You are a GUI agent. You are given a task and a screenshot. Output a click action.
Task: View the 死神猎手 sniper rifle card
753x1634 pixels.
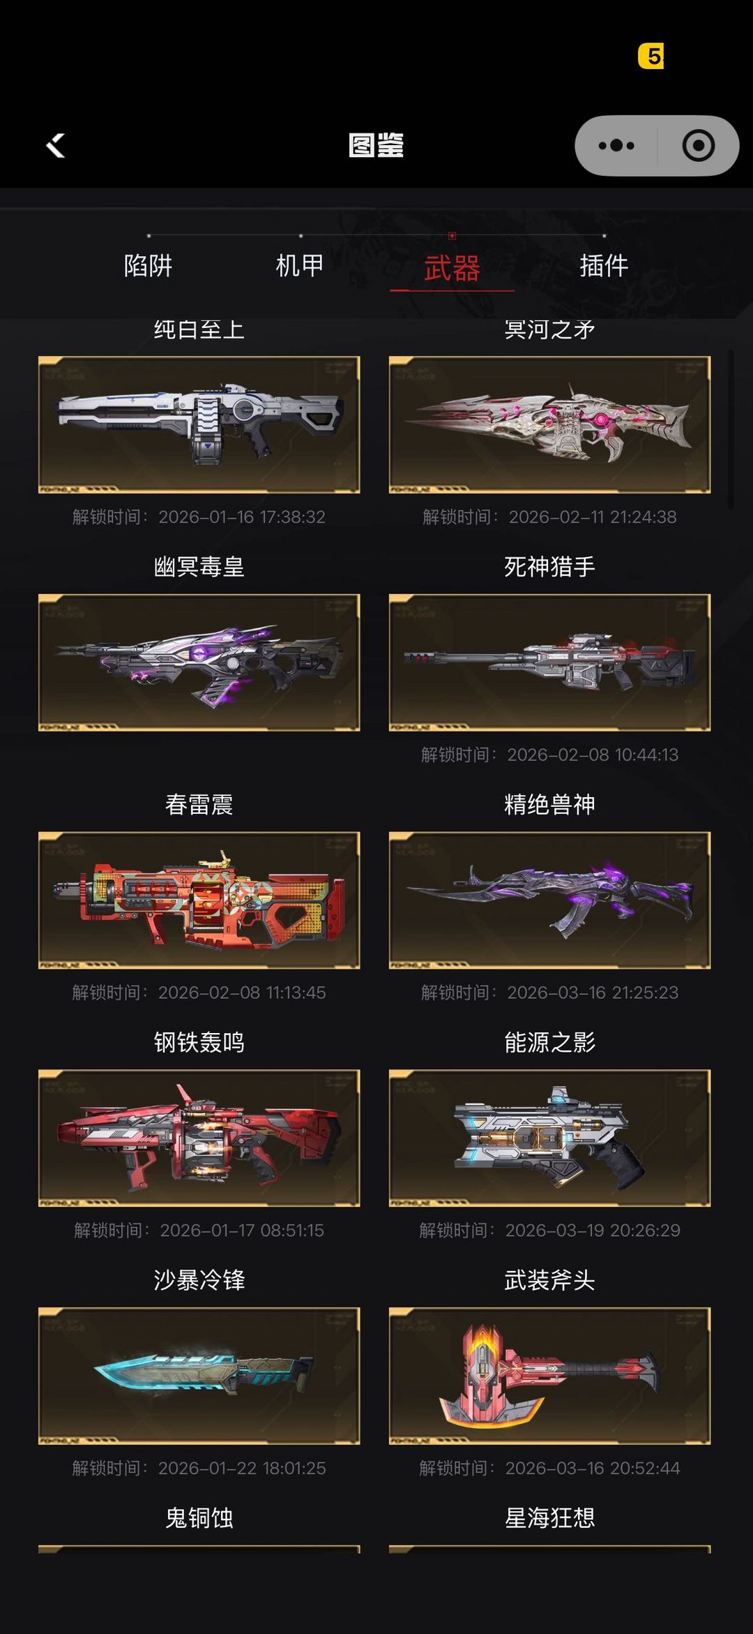point(549,662)
